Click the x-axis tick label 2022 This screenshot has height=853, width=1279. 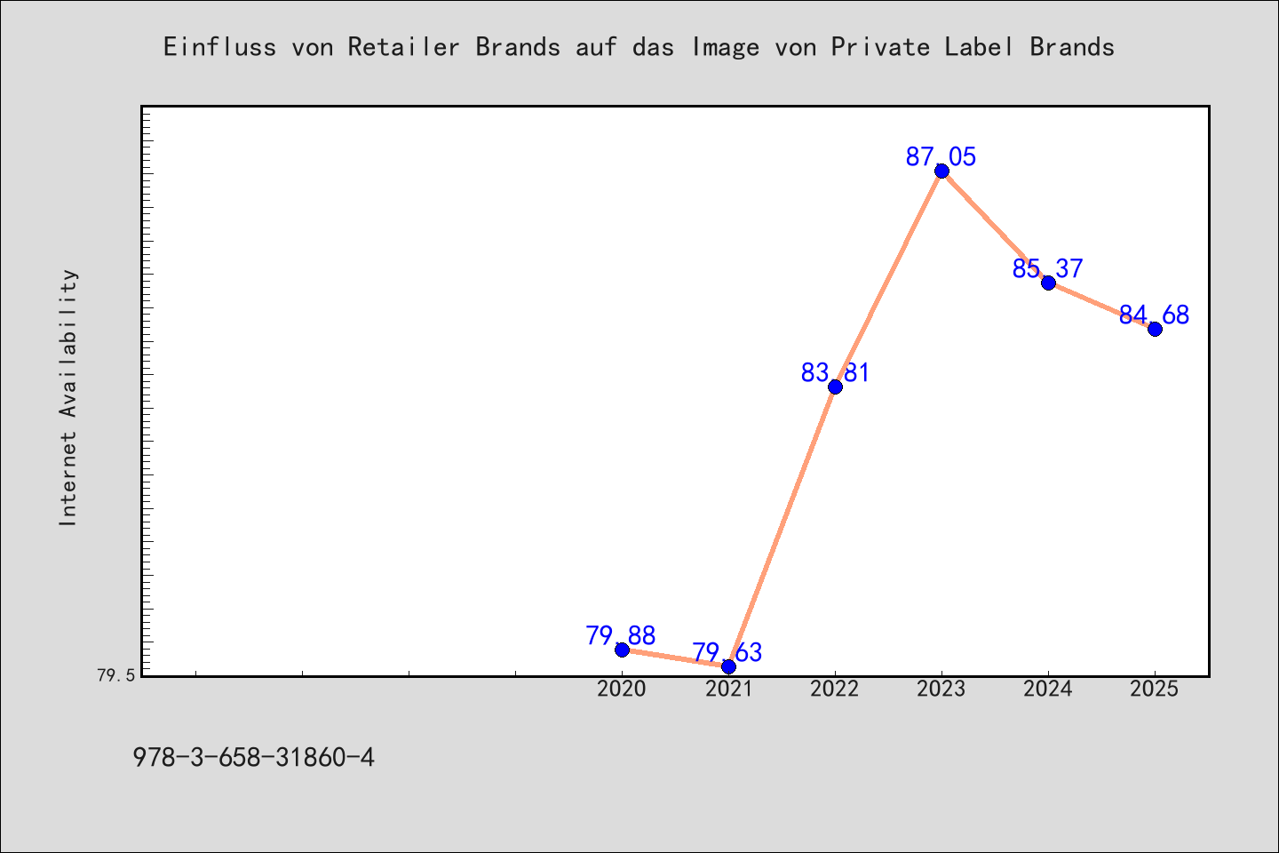point(835,689)
